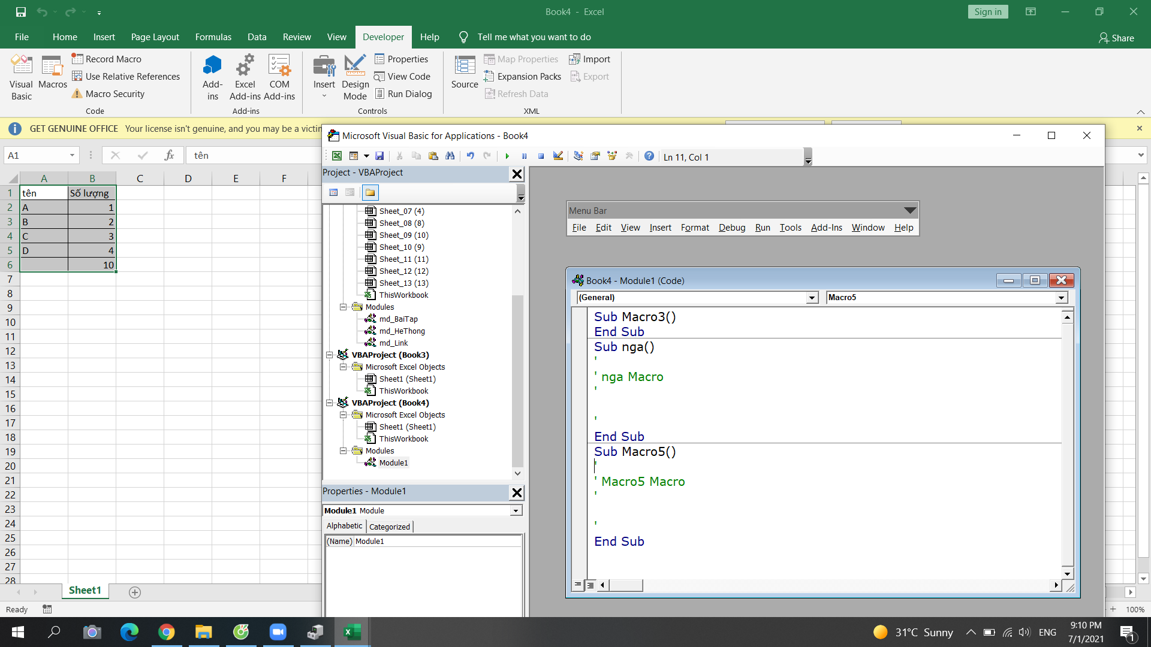This screenshot has height=647, width=1151.
Task: Collapse Modules folder under Book4
Action: coord(343,451)
